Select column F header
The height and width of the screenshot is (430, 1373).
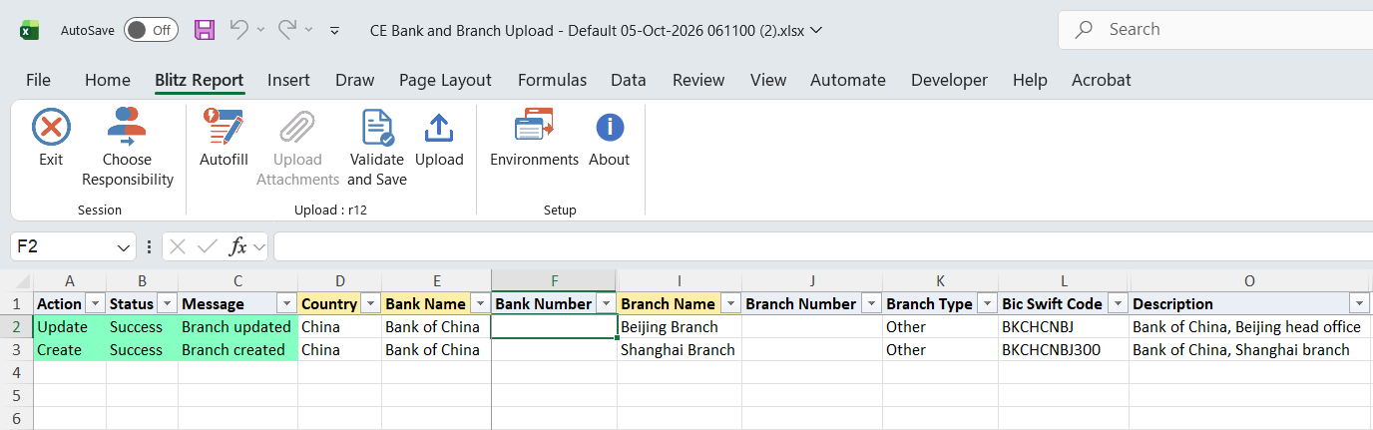pyautogui.click(x=555, y=281)
